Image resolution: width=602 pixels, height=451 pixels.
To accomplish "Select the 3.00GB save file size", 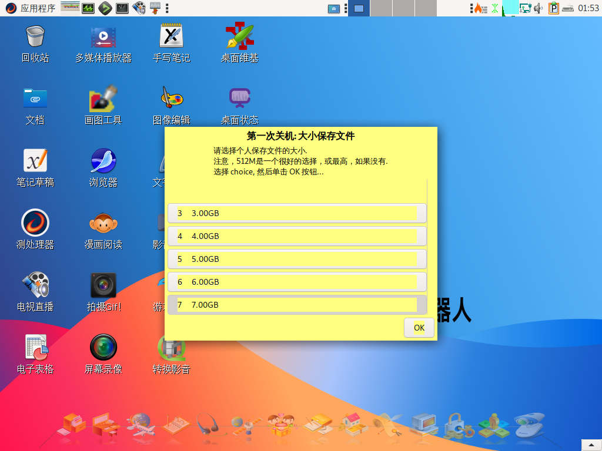I will [x=297, y=213].
